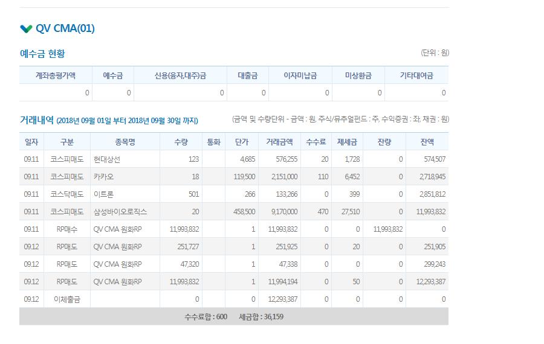Select the 계좌총평가액 column header

click(x=56, y=75)
